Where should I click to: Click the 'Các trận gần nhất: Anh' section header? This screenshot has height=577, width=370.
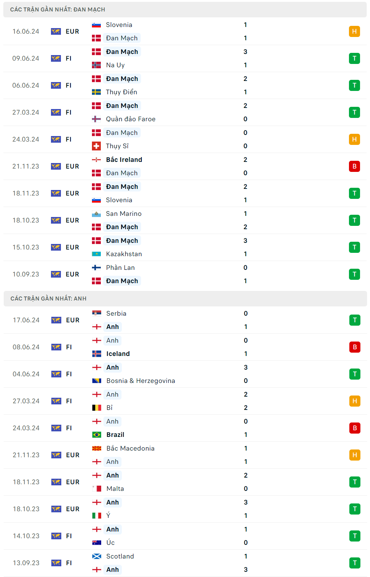click(x=48, y=298)
